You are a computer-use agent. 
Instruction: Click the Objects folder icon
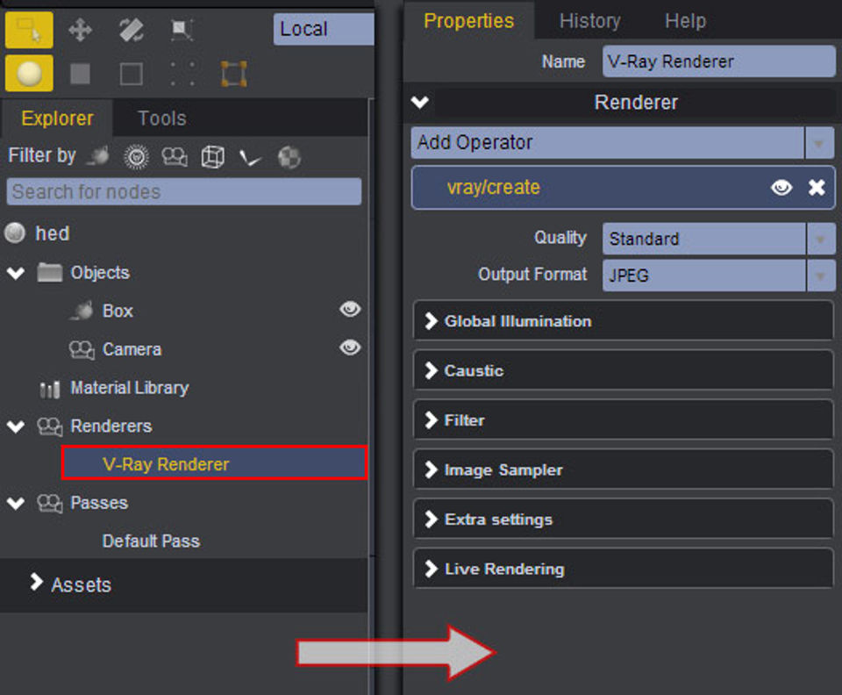coord(49,272)
